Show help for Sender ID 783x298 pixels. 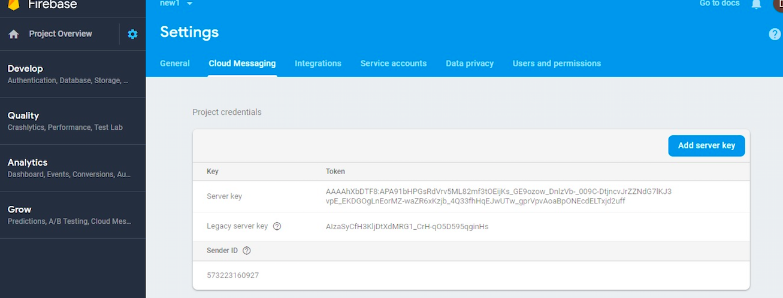(x=246, y=250)
